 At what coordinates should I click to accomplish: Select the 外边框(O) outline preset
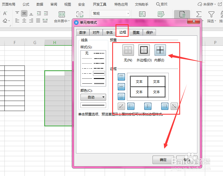click(144, 50)
